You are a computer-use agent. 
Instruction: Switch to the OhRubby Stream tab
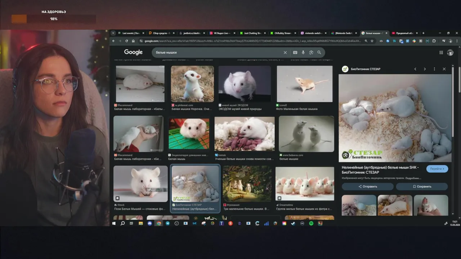tap(283, 33)
